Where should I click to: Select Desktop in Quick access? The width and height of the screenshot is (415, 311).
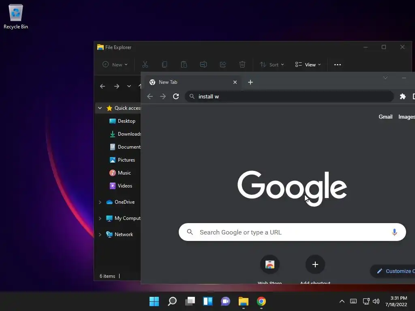point(122,121)
